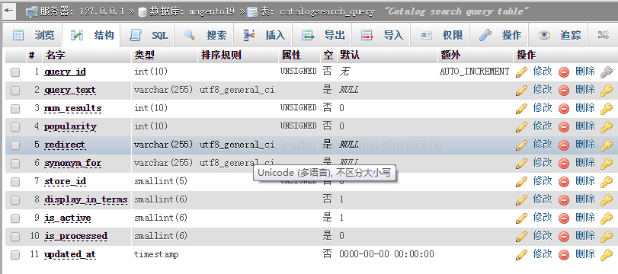Screen dimensions: 618x274
Task: Select column name display_in_terms
Action: (x=85, y=199)
